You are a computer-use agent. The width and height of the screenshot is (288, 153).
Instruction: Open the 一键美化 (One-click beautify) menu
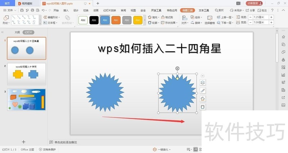tap(162, 149)
